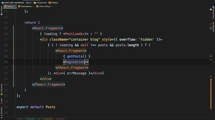Select the second Fragment in bottom breadcrumb
The image size is (215, 120).
tap(48, 119)
